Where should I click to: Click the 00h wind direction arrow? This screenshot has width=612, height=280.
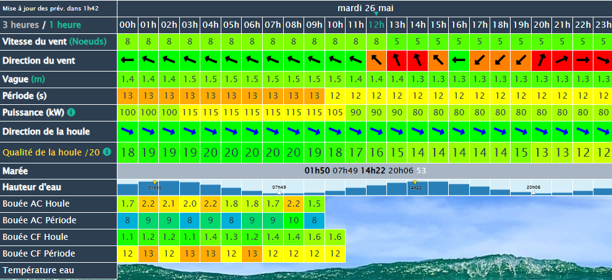click(127, 60)
